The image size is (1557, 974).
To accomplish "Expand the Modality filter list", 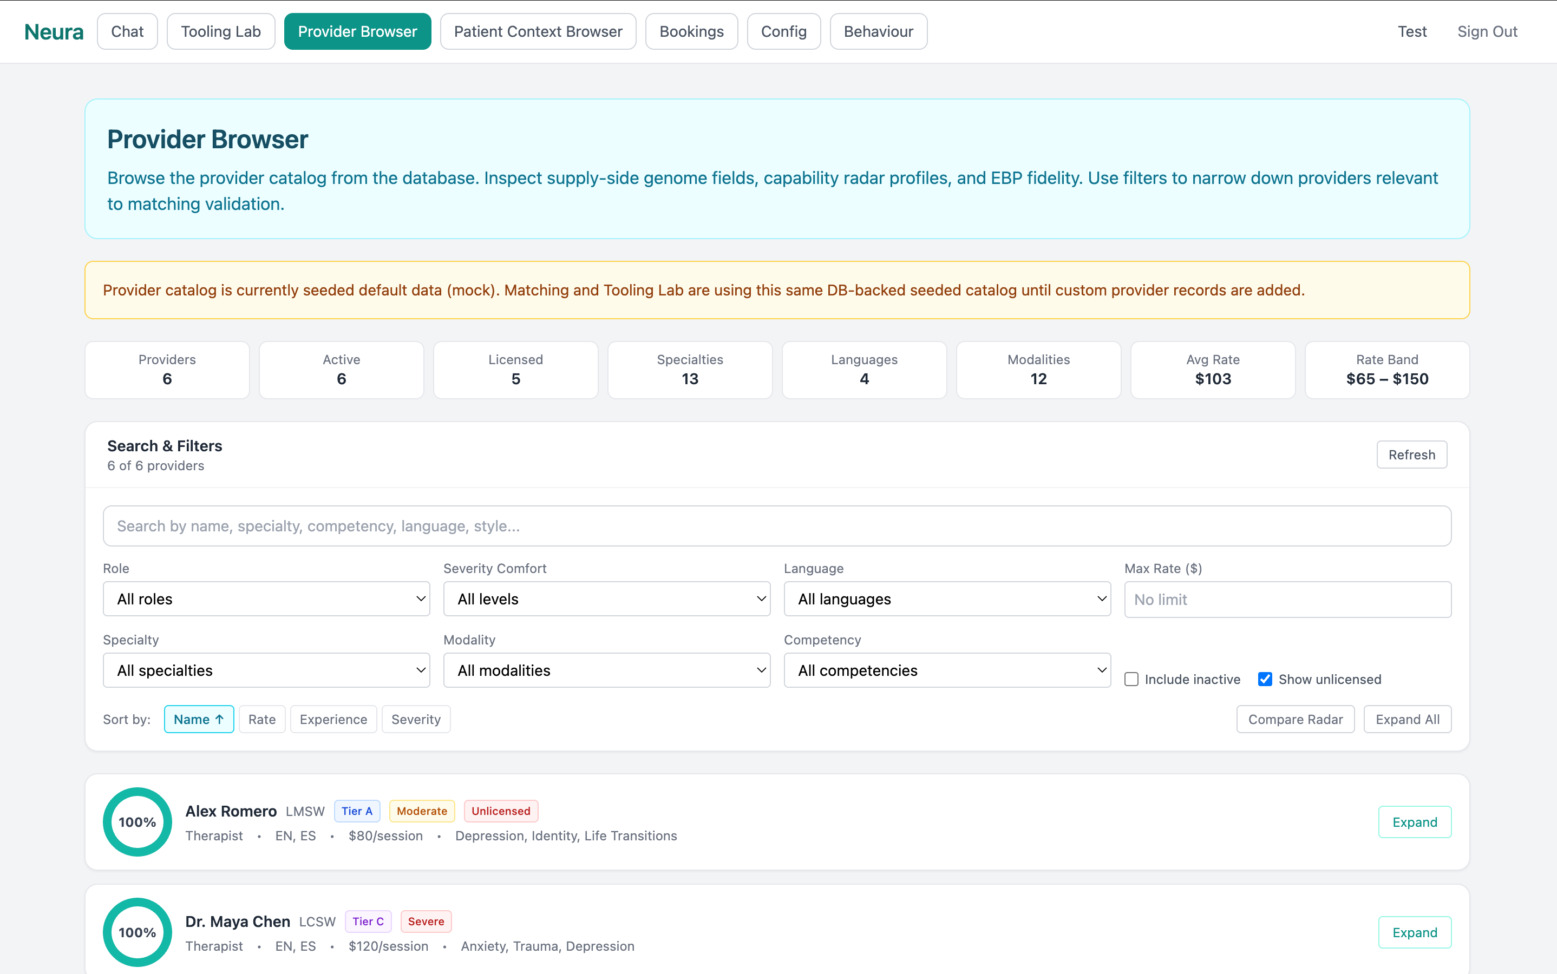I will (x=606, y=670).
